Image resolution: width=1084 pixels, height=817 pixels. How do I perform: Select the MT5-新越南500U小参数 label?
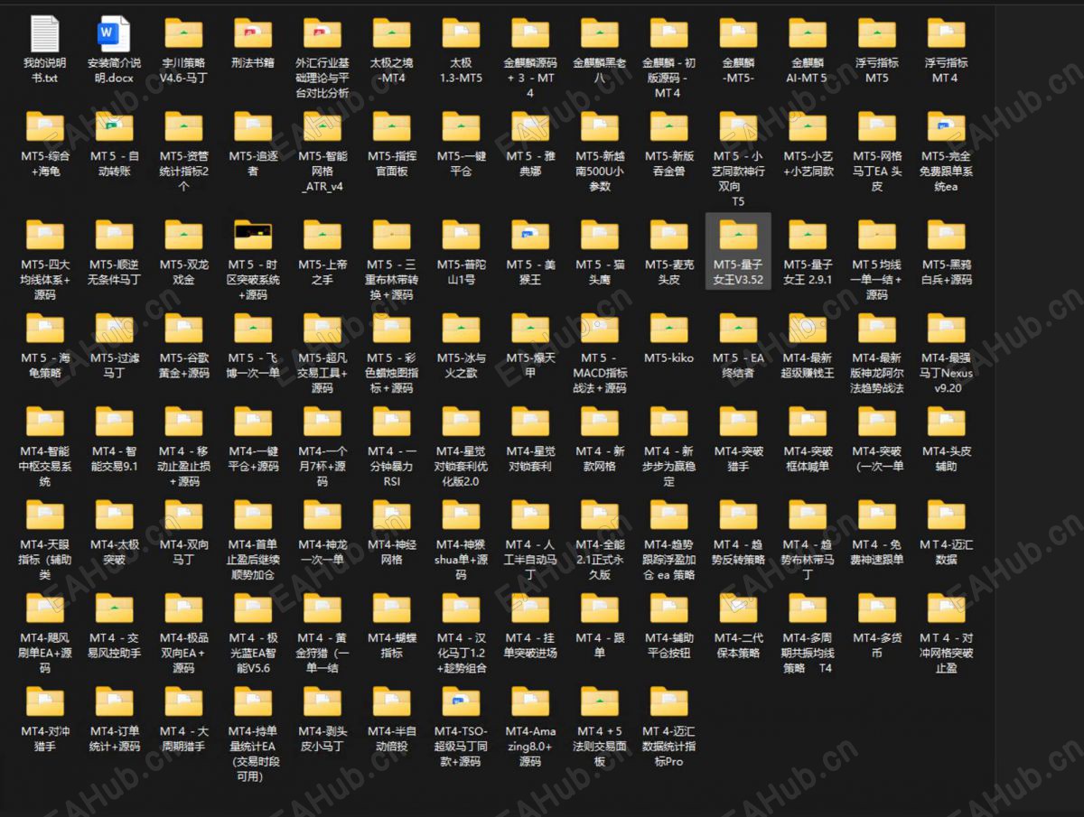(x=600, y=171)
